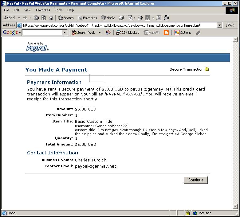This screenshot has height=217, width=240.
Task: Click the Internet zone globe icon
Action: coord(195,213)
